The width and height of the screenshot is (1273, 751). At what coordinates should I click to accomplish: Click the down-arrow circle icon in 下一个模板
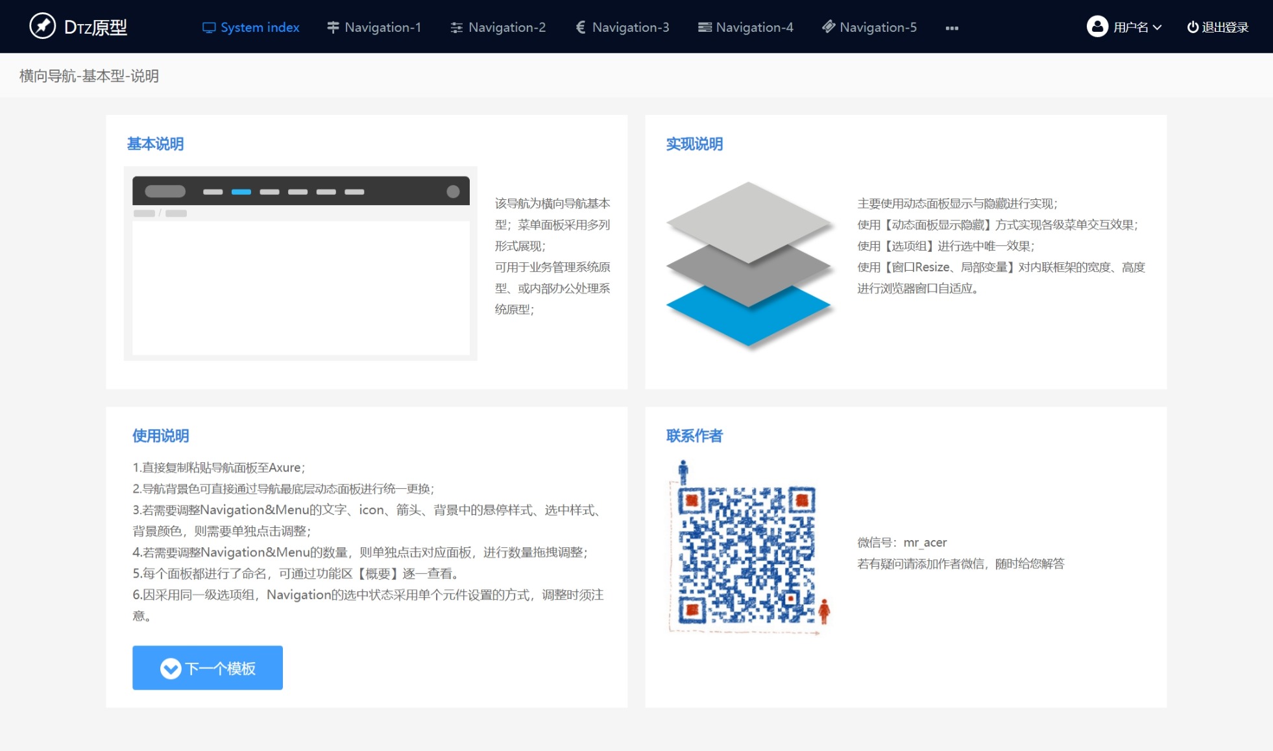tap(171, 668)
